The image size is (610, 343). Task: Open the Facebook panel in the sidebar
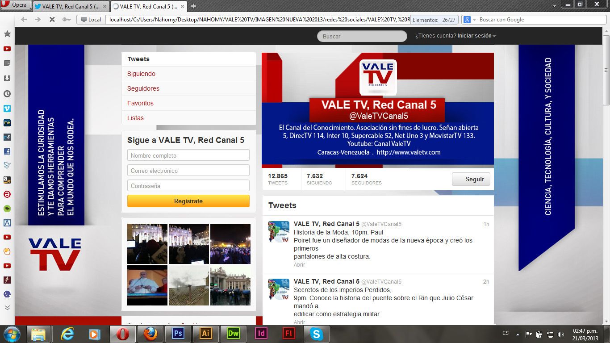[x=7, y=151]
